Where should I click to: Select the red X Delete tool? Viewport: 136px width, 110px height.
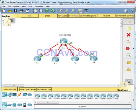tap(129, 35)
